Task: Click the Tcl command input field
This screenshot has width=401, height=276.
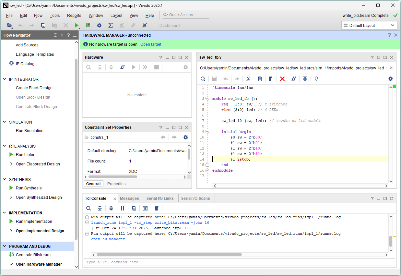Action: 239,262
